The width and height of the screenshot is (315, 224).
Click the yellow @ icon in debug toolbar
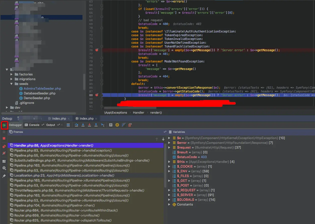pyautogui.click(x=117, y=125)
